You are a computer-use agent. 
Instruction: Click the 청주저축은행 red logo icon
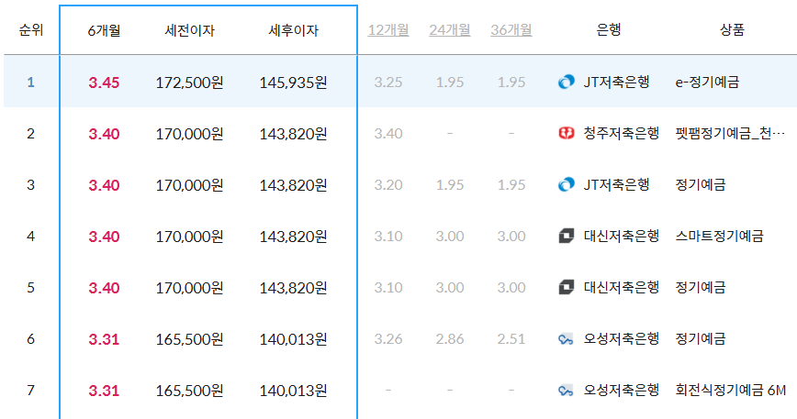pyautogui.click(x=567, y=134)
